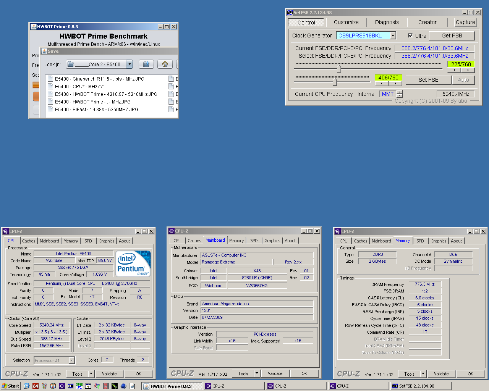Image resolution: width=489 pixels, height=391 pixels.
Task: Select the Control tab in SetFSB
Action: pos(306,23)
